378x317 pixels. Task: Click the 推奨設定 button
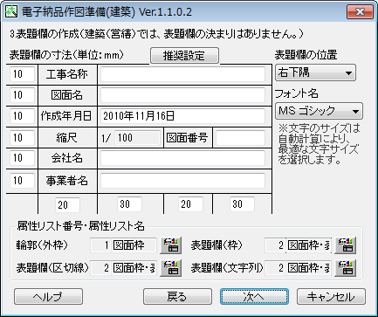pos(184,55)
